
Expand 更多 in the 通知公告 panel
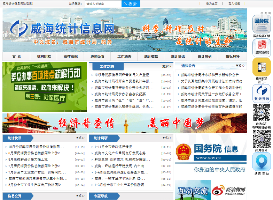click(x=240, y=66)
